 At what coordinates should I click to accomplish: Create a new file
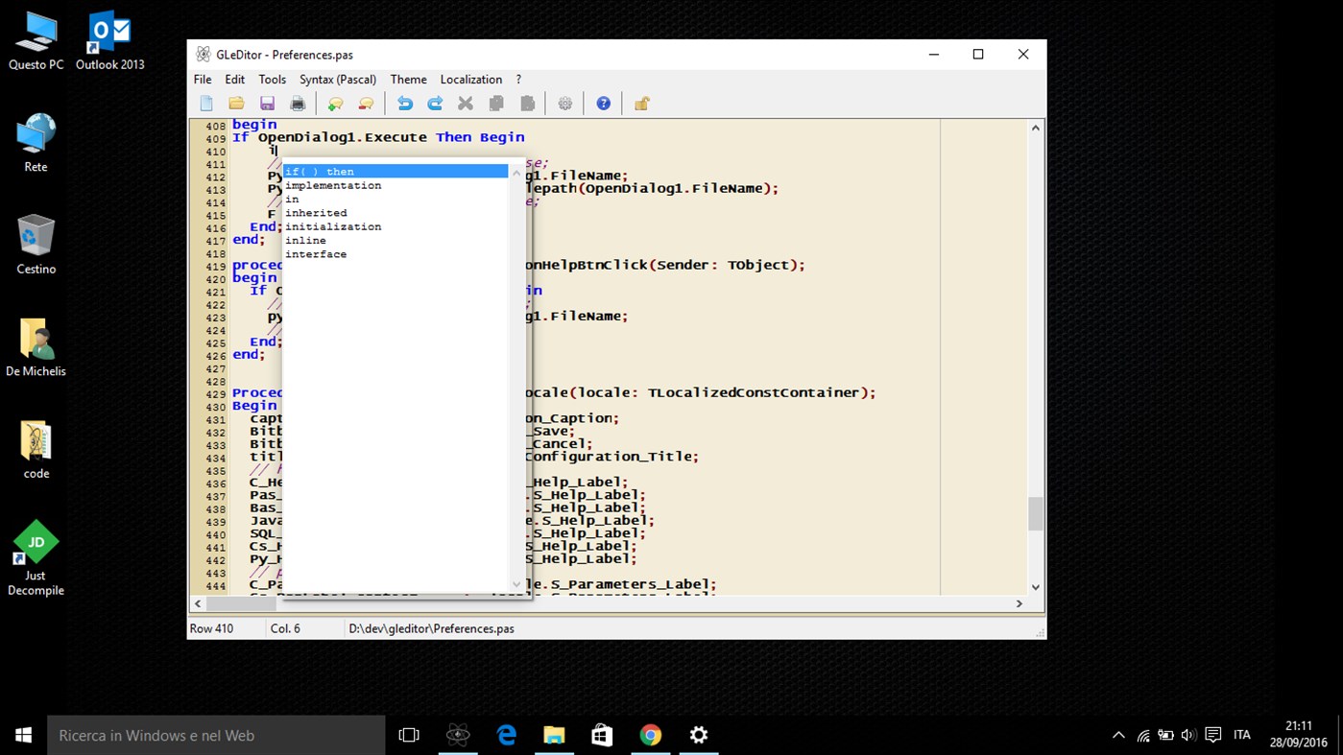[x=205, y=103]
